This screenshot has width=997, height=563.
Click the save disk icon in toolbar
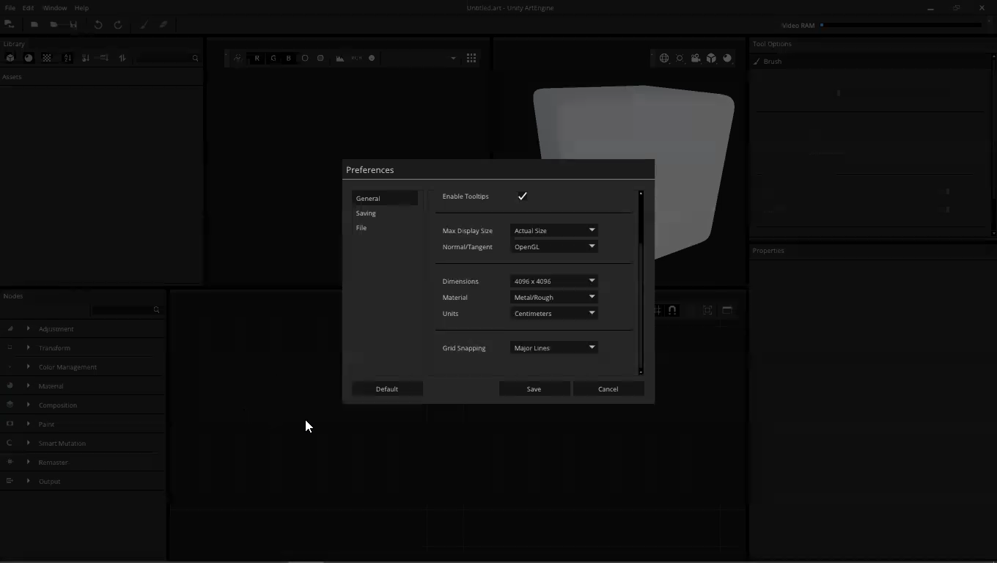[x=73, y=25]
